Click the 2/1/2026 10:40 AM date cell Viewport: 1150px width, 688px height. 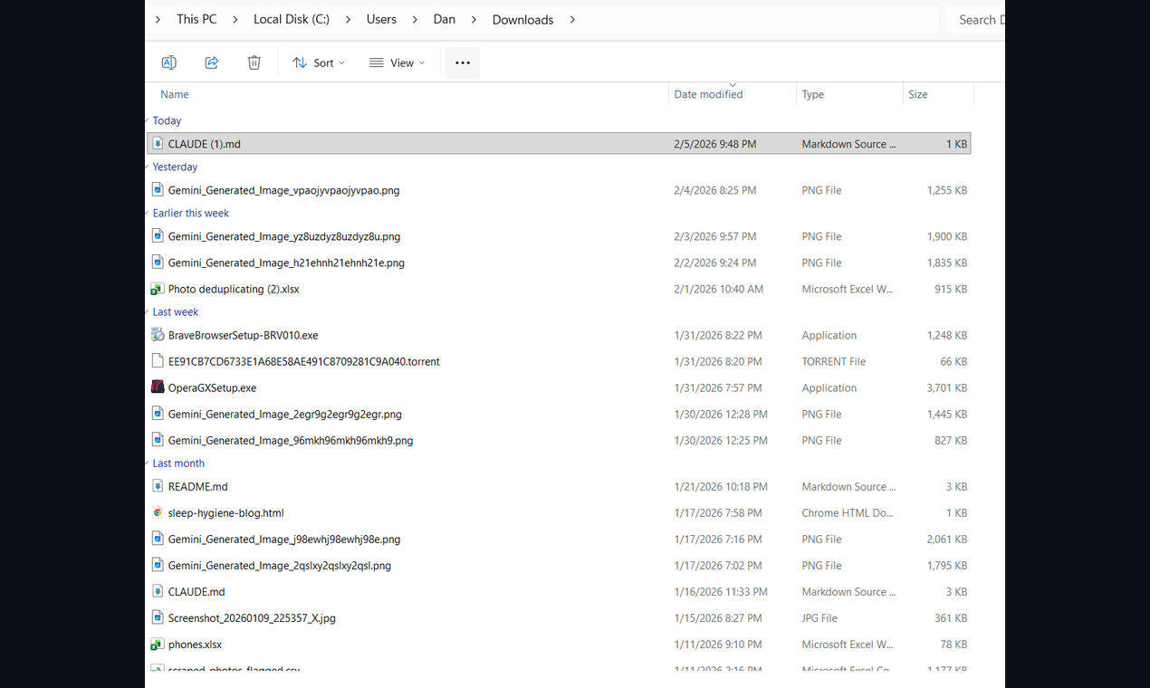[x=719, y=289]
